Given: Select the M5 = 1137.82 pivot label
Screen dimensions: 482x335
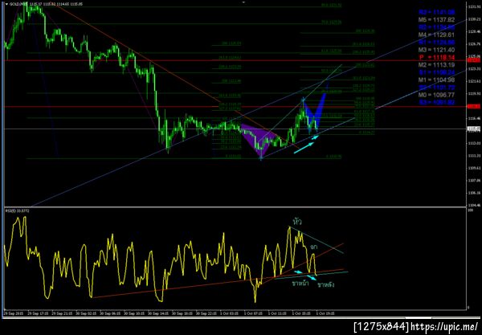Looking at the screenshot, I should (436, 19).
